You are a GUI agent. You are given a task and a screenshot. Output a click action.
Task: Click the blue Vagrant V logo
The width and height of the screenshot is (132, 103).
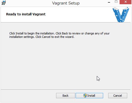pyautogui.click(x=121, y=15)
